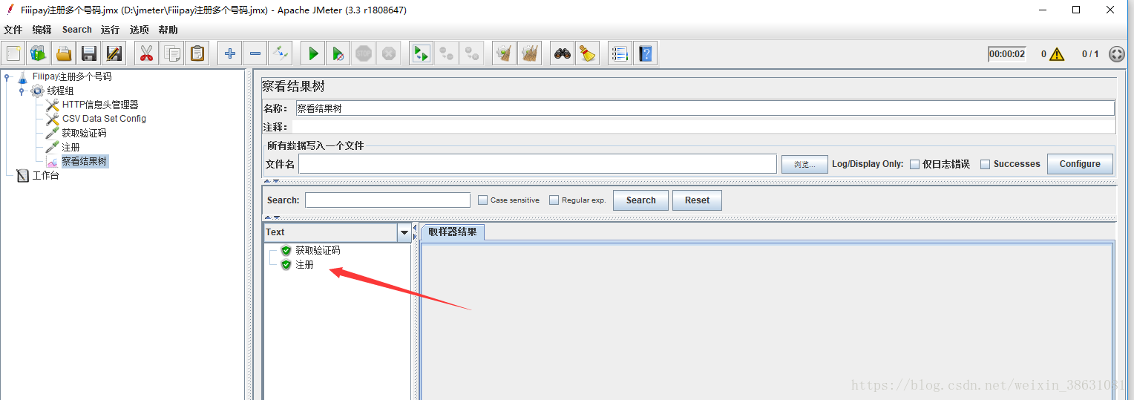Click the 浏览... browse button

(804, 164)
